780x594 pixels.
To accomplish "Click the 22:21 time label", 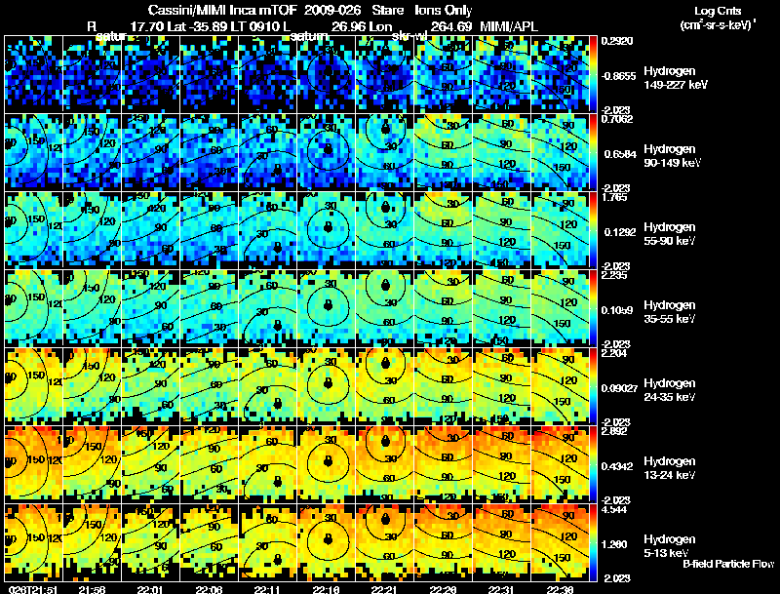I will [x=385, y=589].
